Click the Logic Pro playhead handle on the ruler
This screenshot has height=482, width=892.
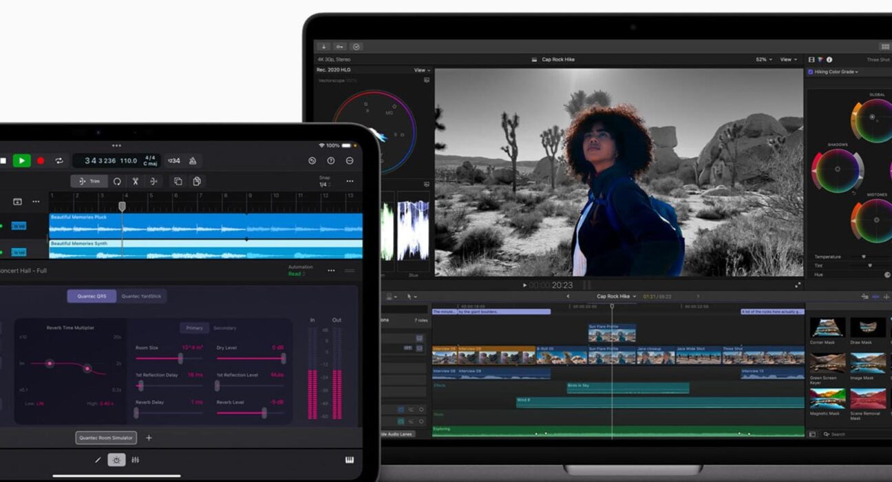point(122,206)
